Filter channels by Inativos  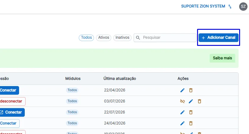click(x=123, y=38)
